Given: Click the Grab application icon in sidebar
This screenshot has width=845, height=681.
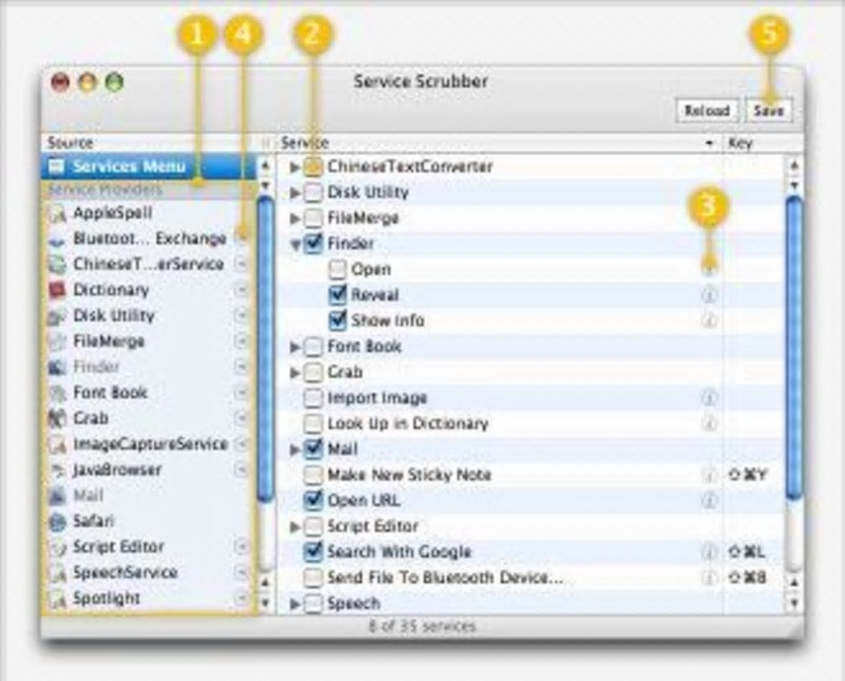Looking at the screenshot, I should 56,418.
